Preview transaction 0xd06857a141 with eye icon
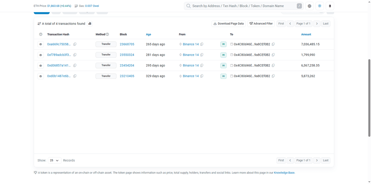This screenshot has width=371, height=184. 41,66
